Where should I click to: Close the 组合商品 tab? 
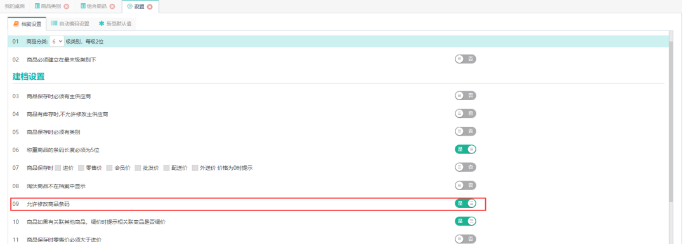(112, 6)
